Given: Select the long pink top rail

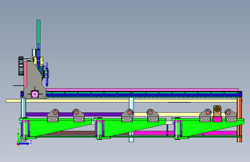Looking at the screenshot, I should tap(142, 90).
